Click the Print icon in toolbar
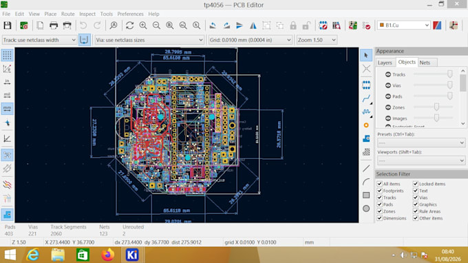Image resolution: width=468 pixels, height=263 pixels. 54,25
